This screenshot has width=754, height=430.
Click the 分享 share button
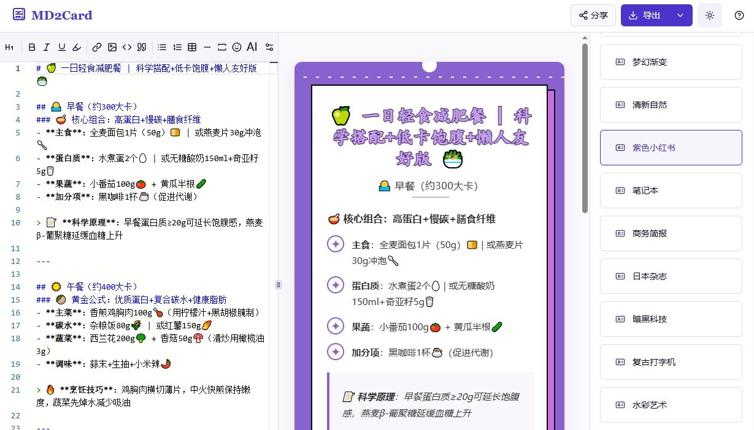click(x=593, y=15)
